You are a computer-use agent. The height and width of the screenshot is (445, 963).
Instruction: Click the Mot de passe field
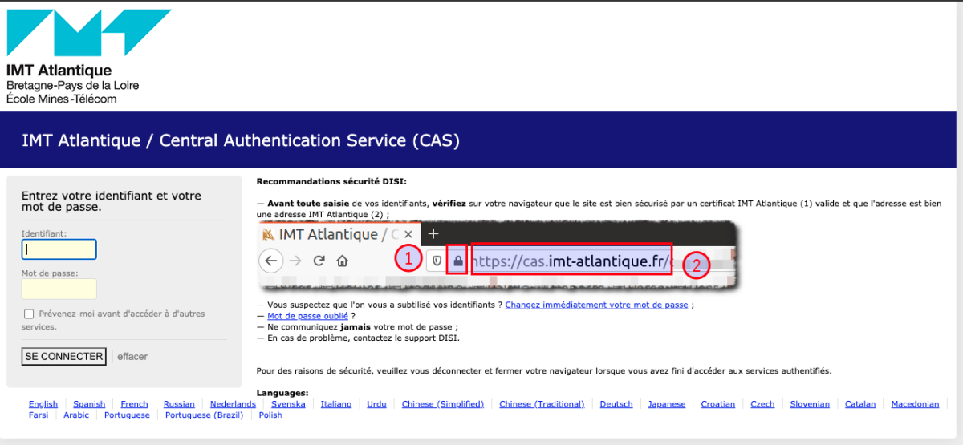59,289
